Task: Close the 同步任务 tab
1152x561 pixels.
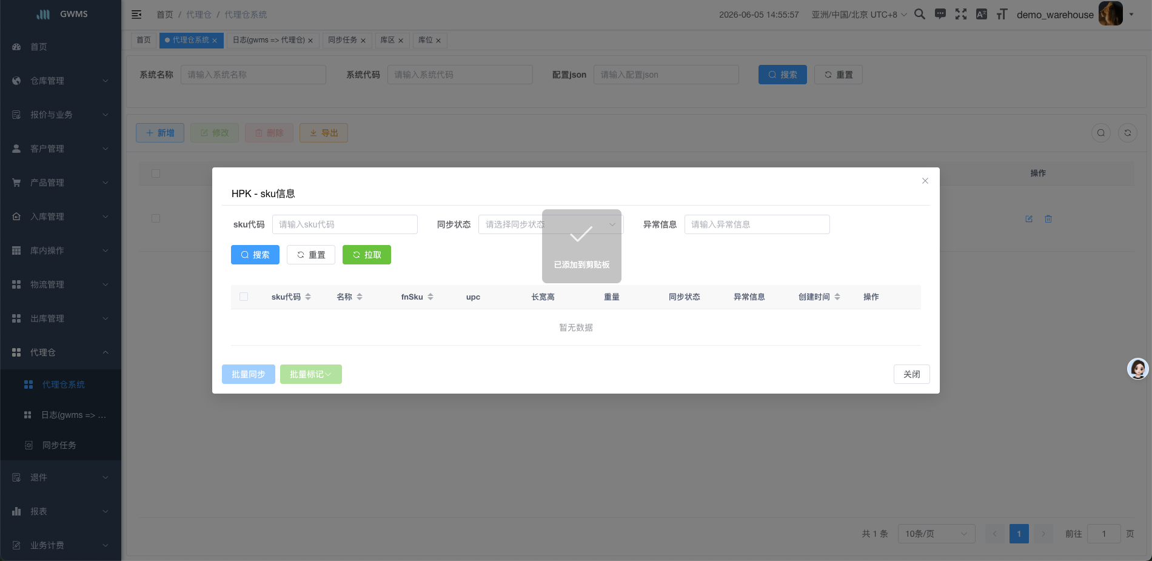Action: click(x=363, y=41)
